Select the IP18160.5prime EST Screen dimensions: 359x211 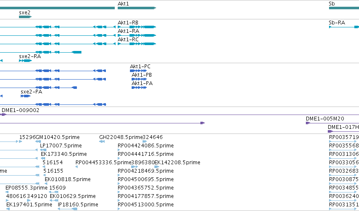pyautogui.click(x=68, y=209)
